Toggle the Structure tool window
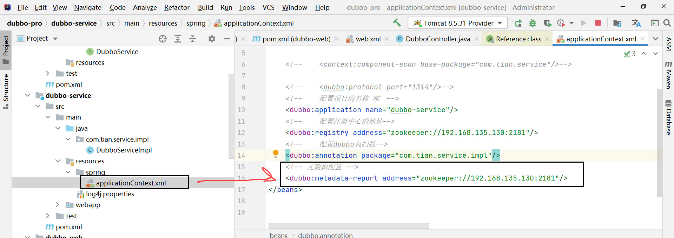 6,91
